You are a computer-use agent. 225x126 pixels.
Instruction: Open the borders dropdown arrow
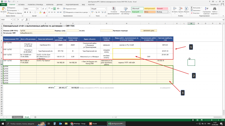point(37,12)
